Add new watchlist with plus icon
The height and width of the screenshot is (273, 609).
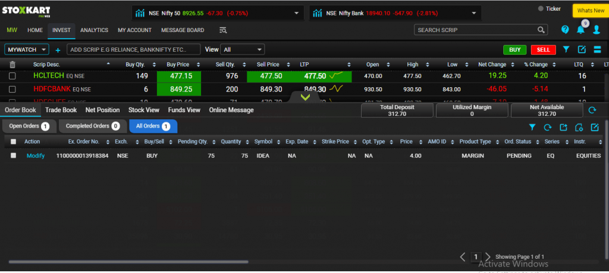[x=58, y=50]
